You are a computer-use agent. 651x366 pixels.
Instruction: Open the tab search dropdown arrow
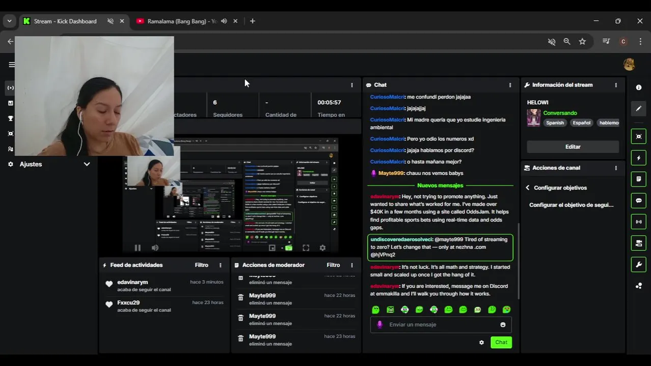pos(9,21)
